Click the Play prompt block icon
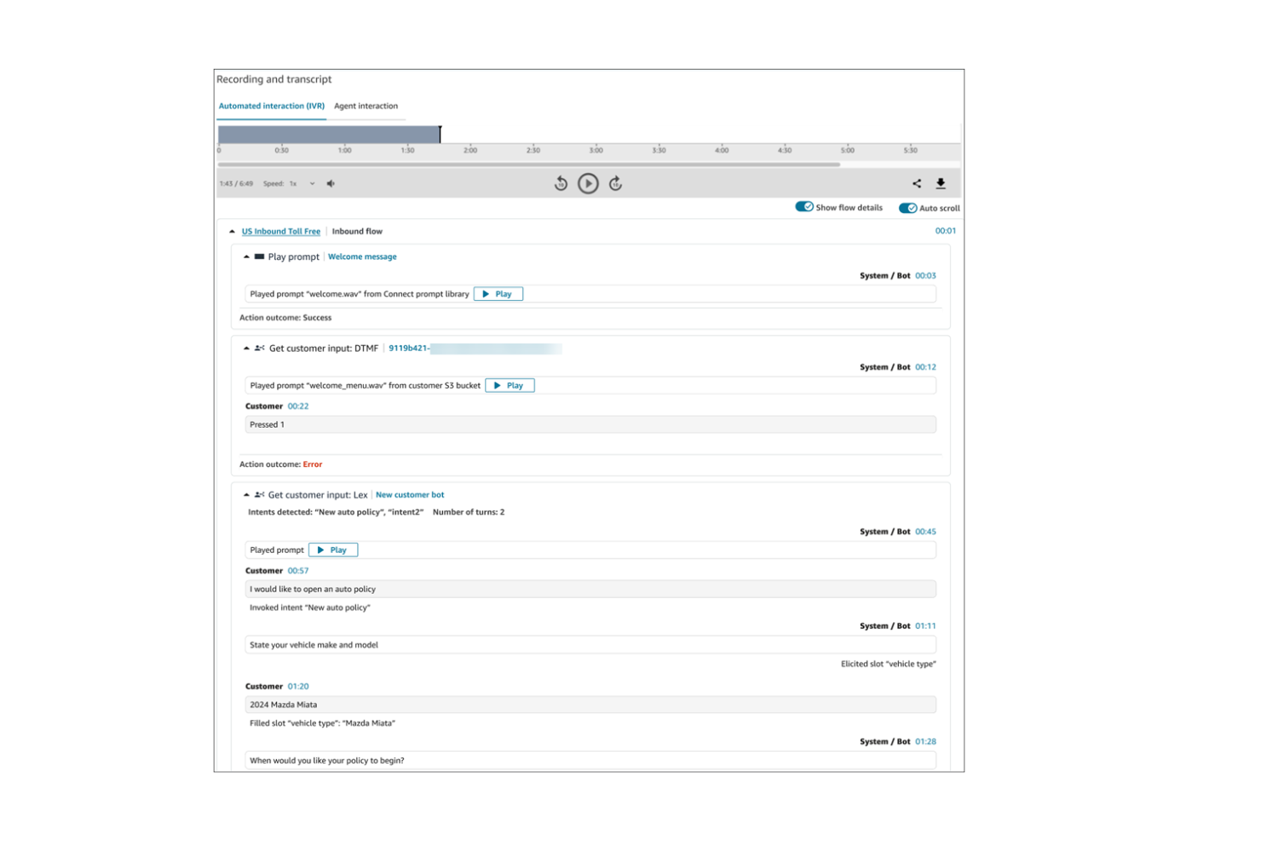The height and width of the screenshot is (841, 1261). pos(259,256)
